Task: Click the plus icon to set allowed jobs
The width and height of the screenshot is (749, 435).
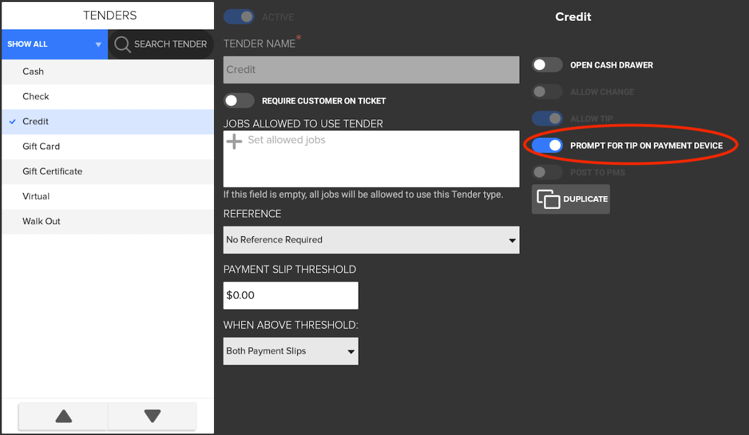Action: coord(234,141)
